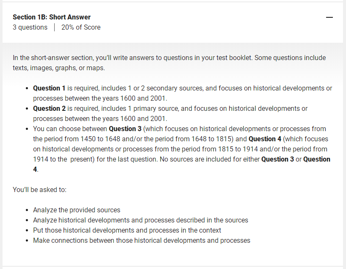Click 'Put those historical developments' bullet
Image resolution: width=346 pixels, height=269 pixels.
[x=127, y=230]
